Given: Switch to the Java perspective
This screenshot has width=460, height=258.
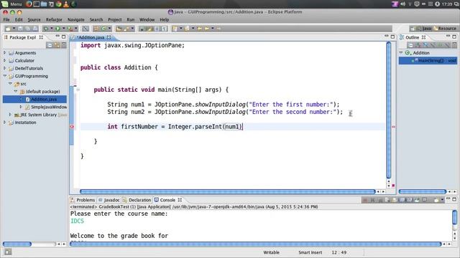Looking at the screenshot, I should pyautogui.click(x=424, y=29).
